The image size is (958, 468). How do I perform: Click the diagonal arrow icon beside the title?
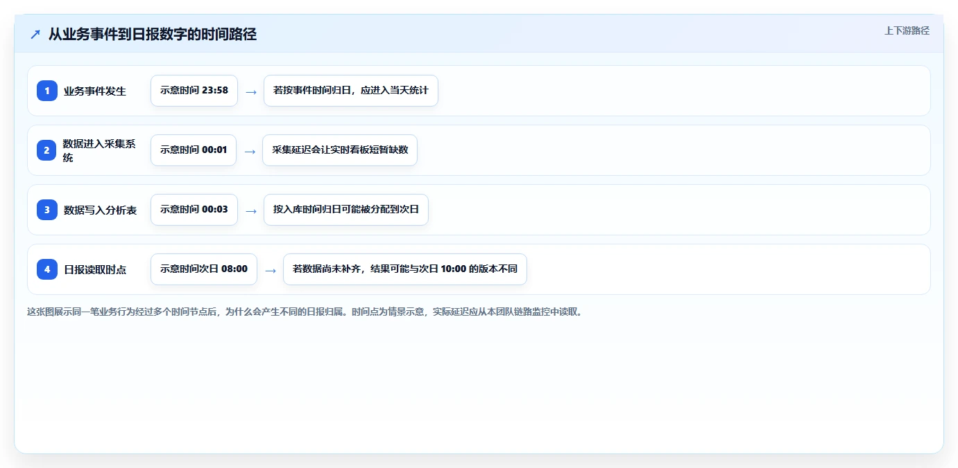(x=35, y=34)
